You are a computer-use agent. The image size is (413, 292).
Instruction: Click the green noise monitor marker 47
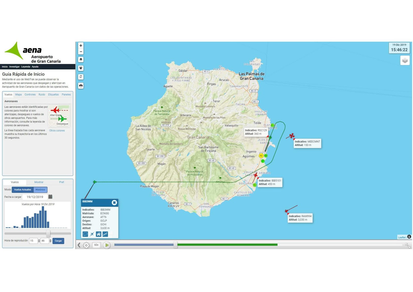point(263,161)
